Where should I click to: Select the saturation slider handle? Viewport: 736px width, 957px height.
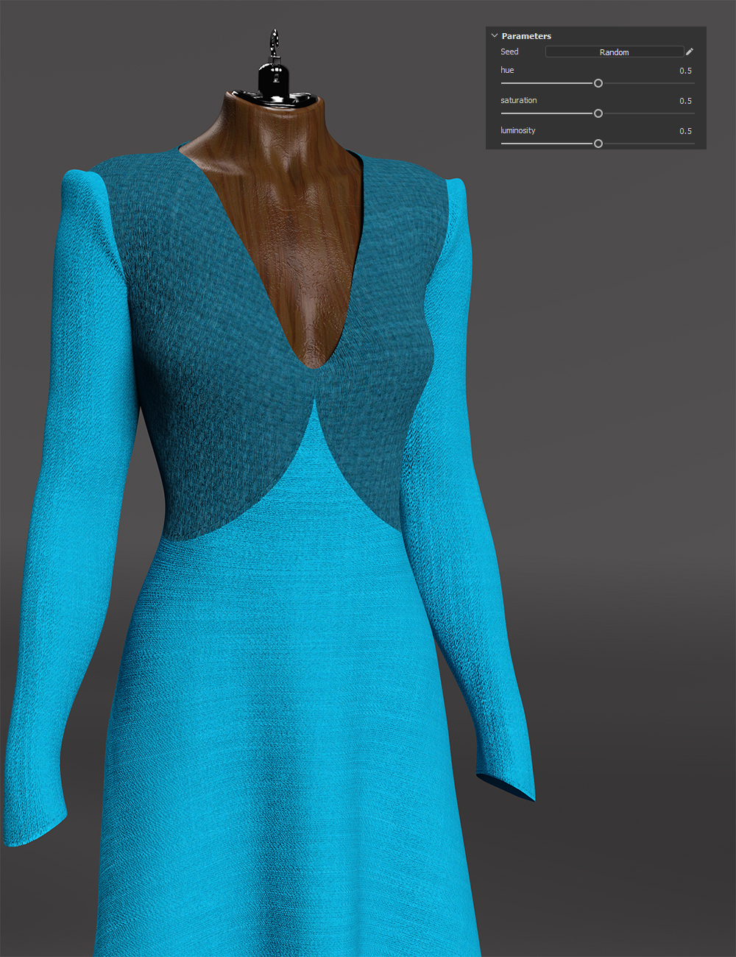pyautogui.click(x=598, y=113)
